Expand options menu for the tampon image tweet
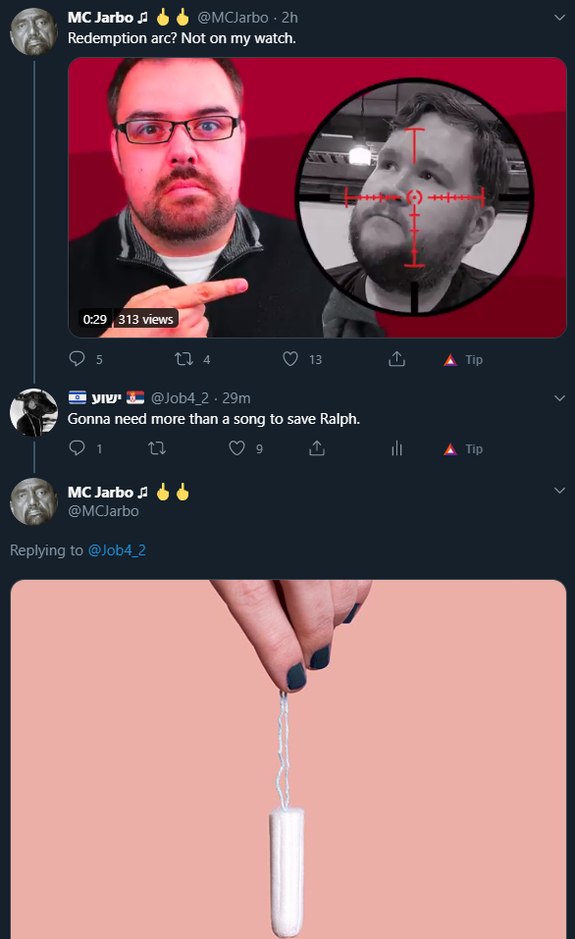575x939 pixels. 559,491
